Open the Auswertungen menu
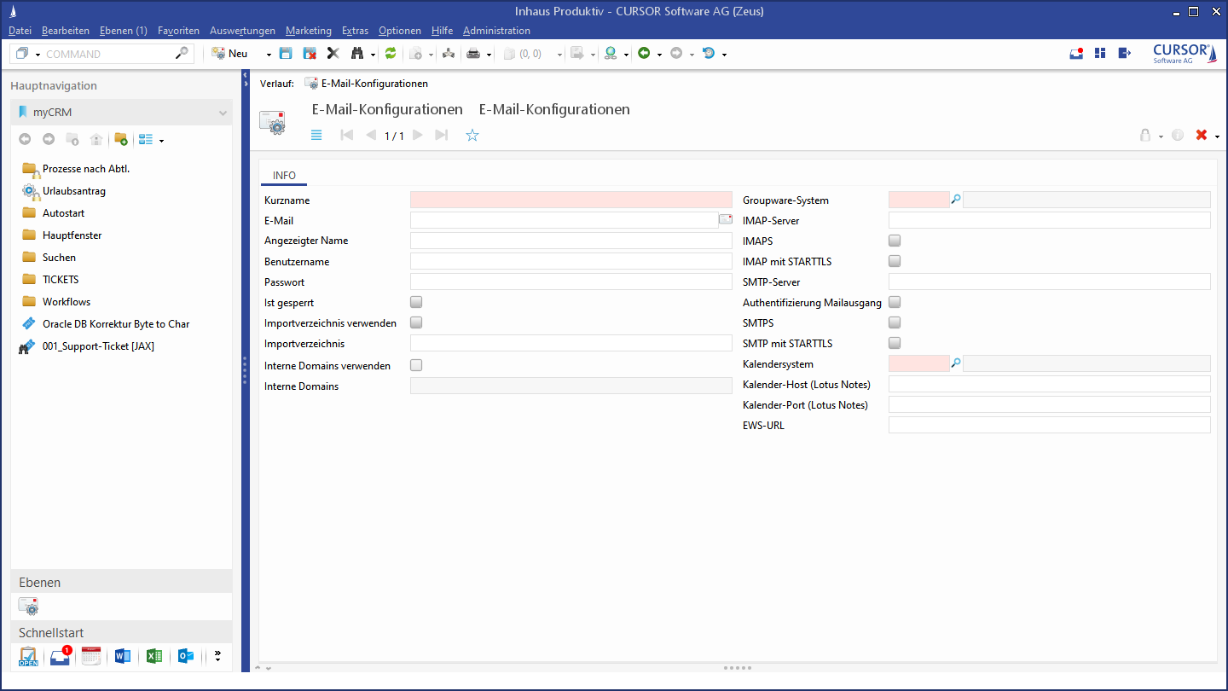This screenshot has width=1228, height=691. pyautogui.click(x=242, y=31)
